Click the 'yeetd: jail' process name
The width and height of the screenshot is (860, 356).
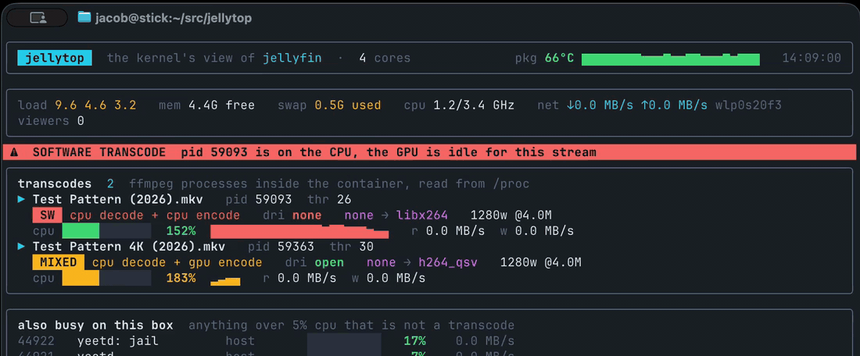click(x=118, y=341)
